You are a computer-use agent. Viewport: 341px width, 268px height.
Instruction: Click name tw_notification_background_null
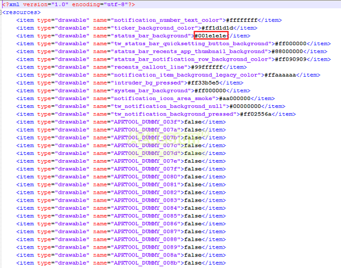point(169,106)
